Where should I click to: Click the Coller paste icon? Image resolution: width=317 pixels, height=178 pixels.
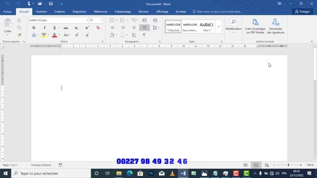click(8, 23)
